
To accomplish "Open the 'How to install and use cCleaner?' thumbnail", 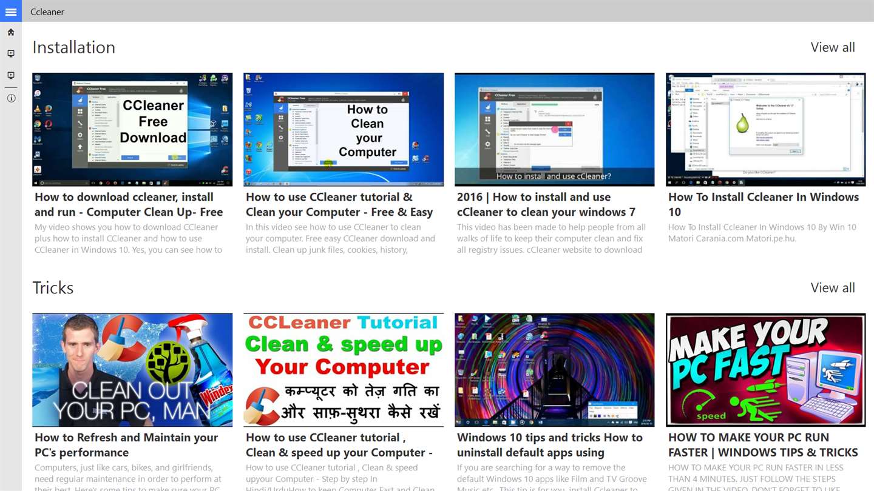I will pos(555,129).
